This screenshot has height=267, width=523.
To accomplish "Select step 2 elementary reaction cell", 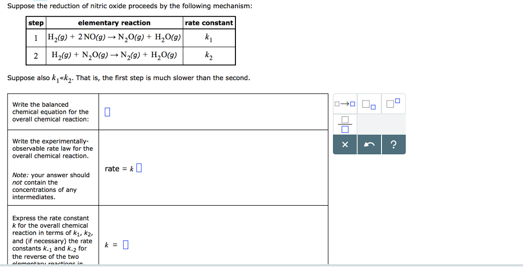I will coord(114,56).
